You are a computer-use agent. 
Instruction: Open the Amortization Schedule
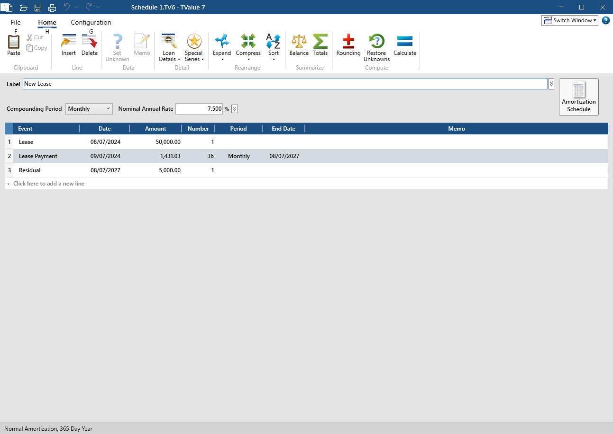click(579, 97)
